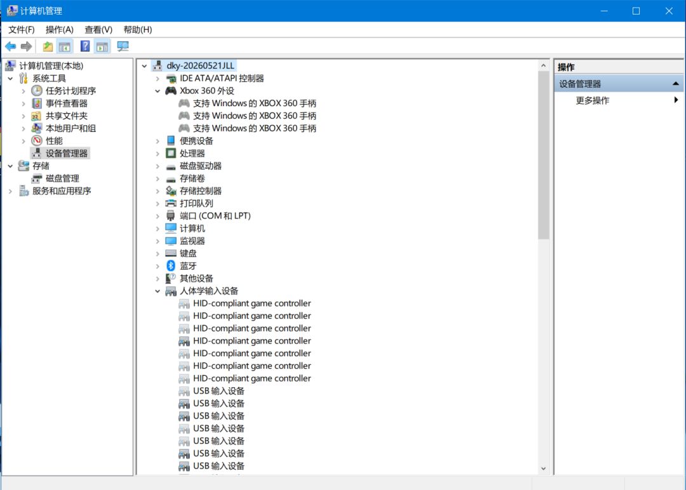Open the 文件(F) menu
Image resolution: width=686 pixels, height=490 pixels.
(22, 30)
